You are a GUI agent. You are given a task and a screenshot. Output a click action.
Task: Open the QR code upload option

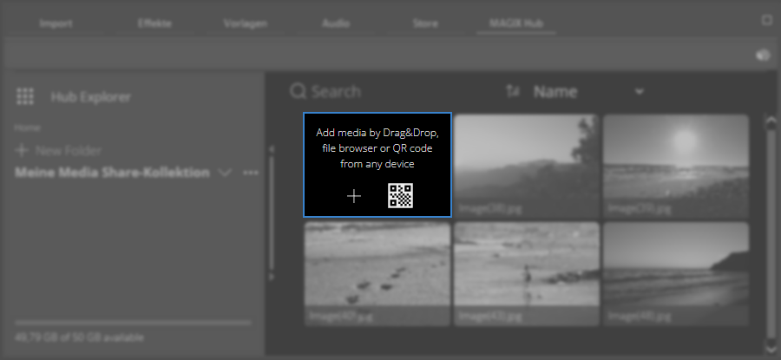pos(400,196)
